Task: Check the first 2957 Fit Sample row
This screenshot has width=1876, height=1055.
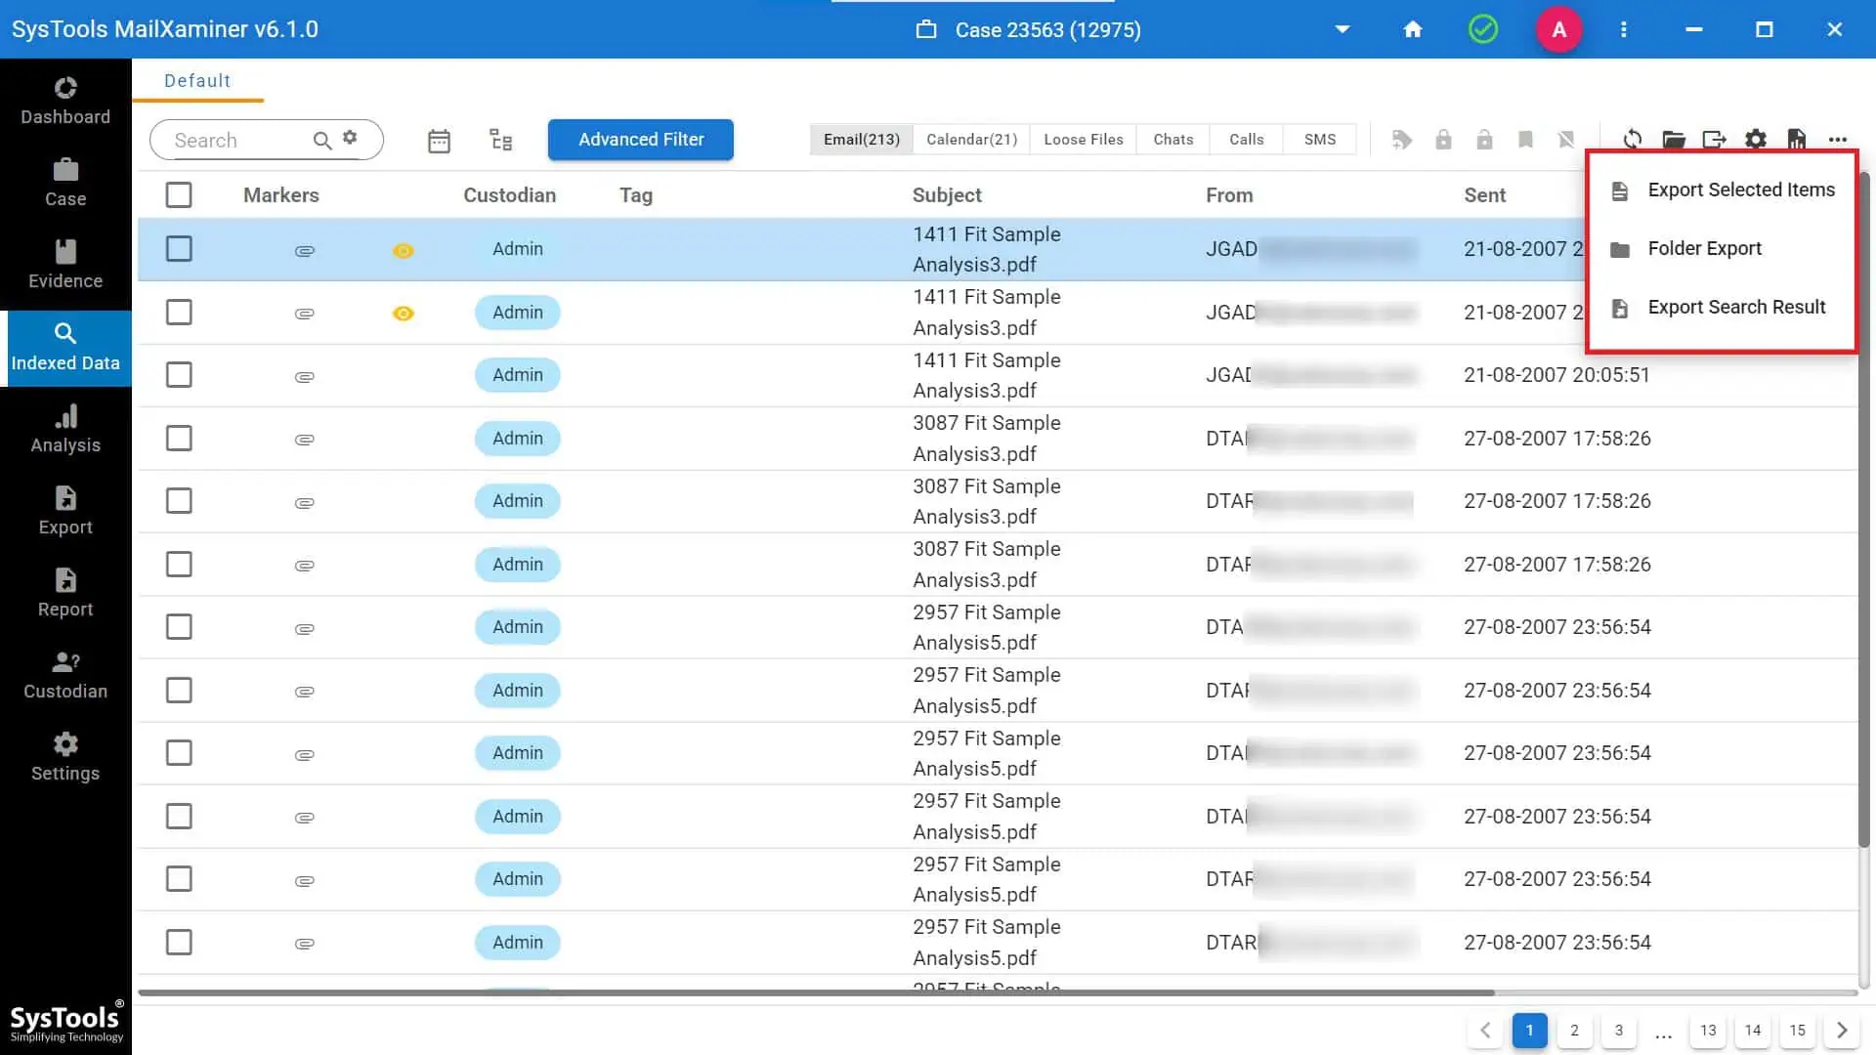Action: (179, 627)
